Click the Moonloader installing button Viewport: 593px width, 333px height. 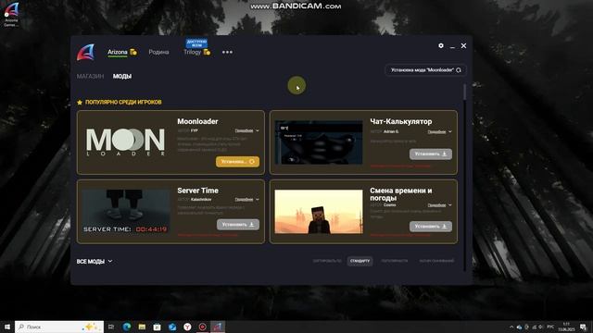(x=237, y=162)
